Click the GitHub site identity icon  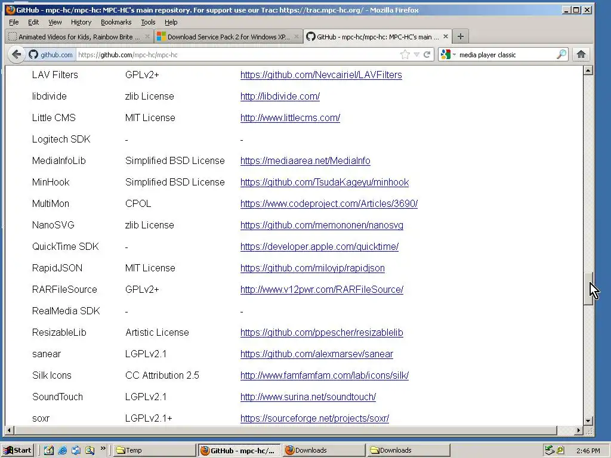(x=33, y=54)
